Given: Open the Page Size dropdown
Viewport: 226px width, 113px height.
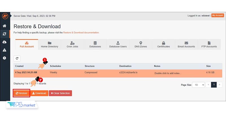Looking at the screenshot, I should tap(199, 85).
